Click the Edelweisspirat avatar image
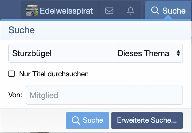This screenshot has height=133, width=192. coord(32,11)
